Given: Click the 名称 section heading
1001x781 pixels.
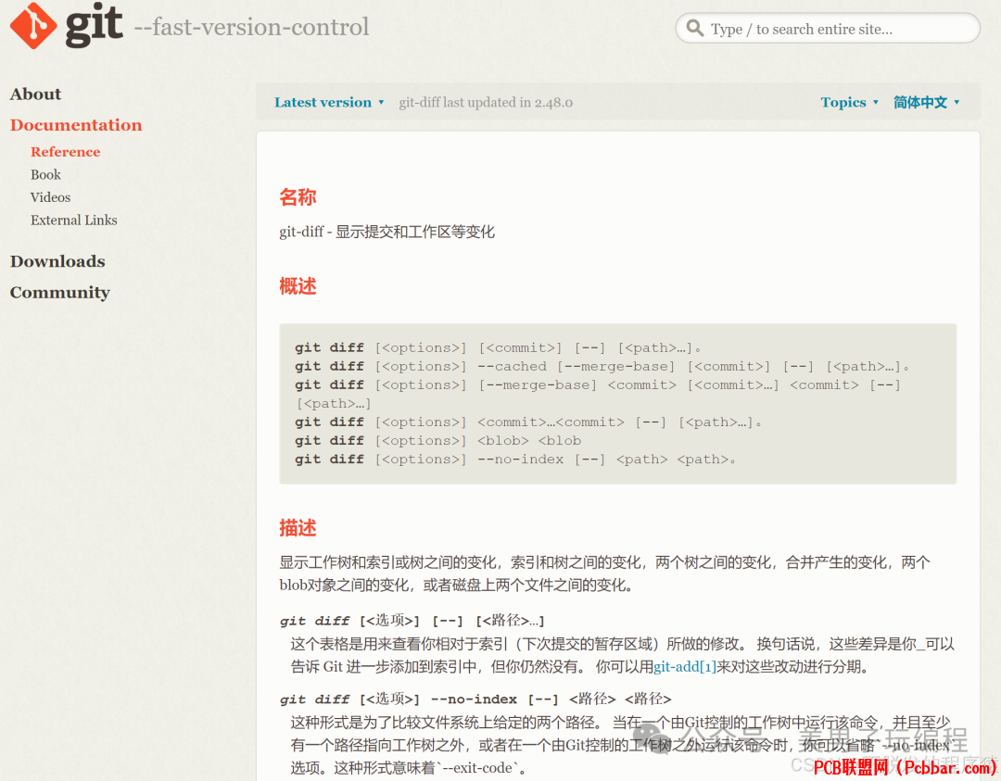Looking at the screenshot, I should 298,197.
